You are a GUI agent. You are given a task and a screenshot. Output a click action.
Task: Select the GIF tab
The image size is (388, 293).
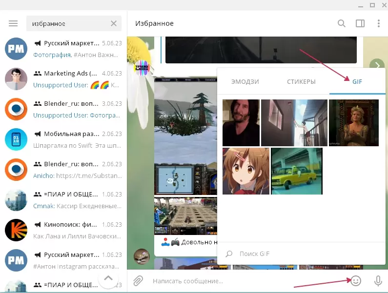[357, 81]
